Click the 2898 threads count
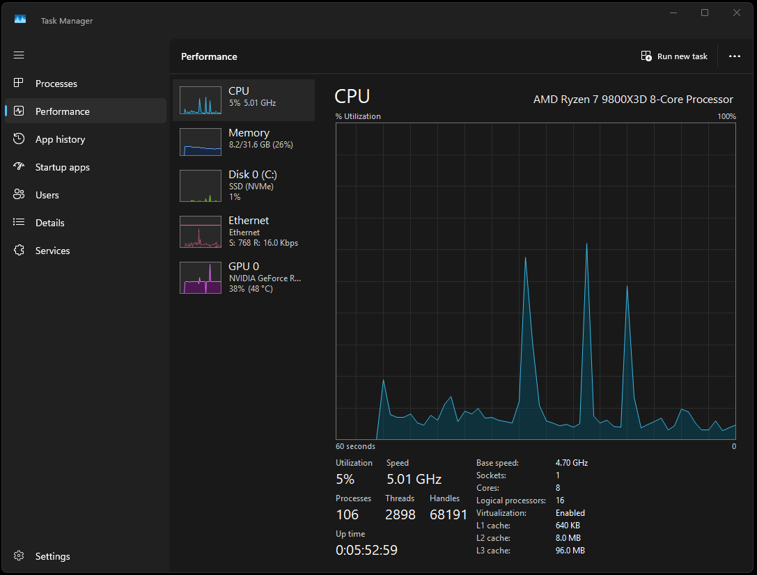 click(x=400, y=514)
